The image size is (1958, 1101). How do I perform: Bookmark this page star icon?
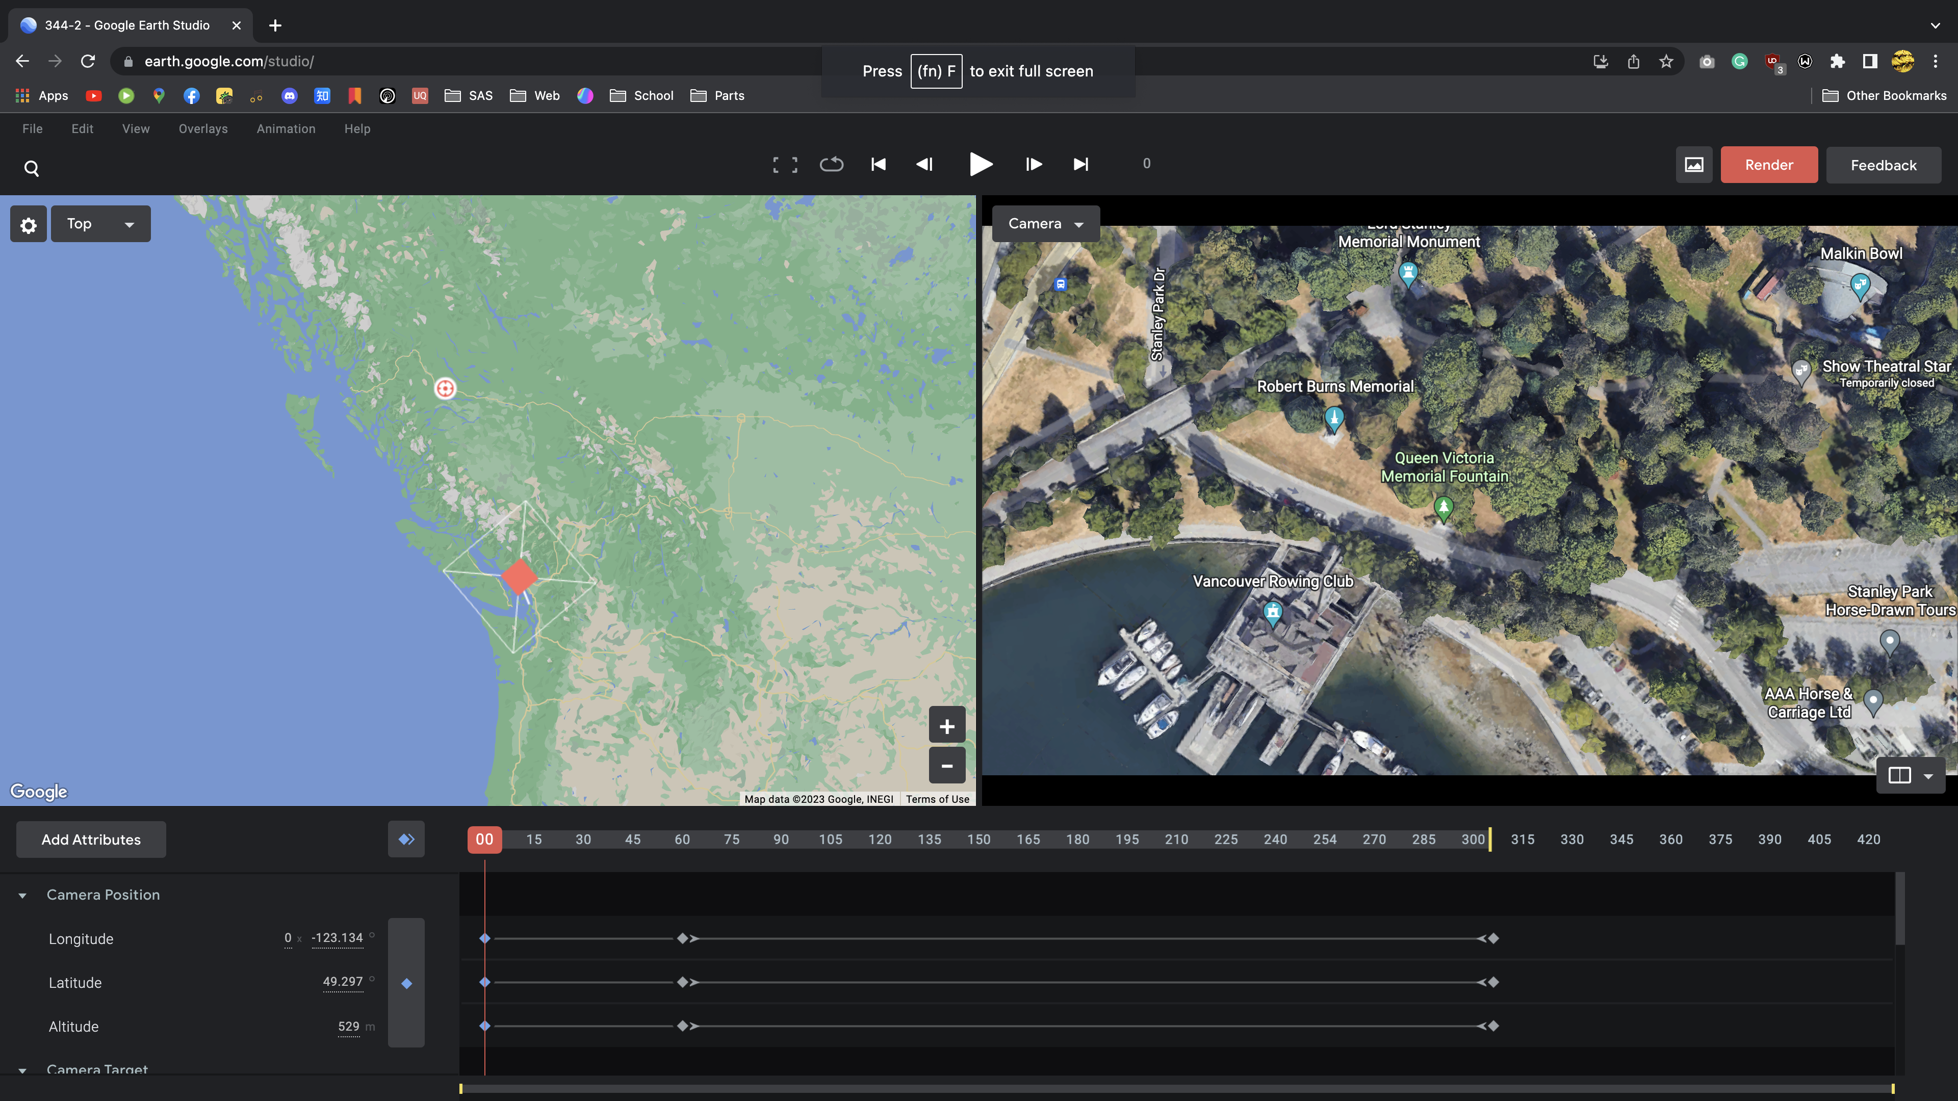[1665, 62]
